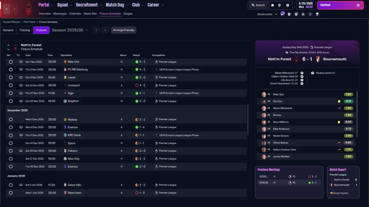This screenshot has height=207, width=369.
Task: Open the Messages tab
Action: coord(60,14)
